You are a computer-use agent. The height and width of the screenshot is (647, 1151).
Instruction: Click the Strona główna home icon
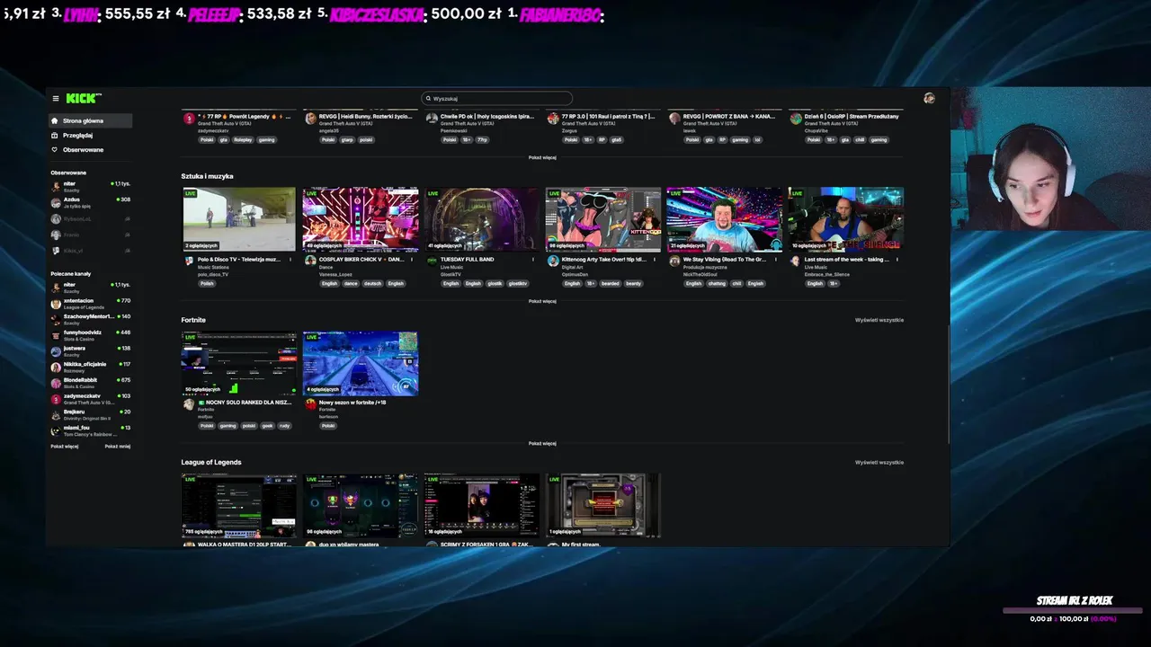[54, 120]
